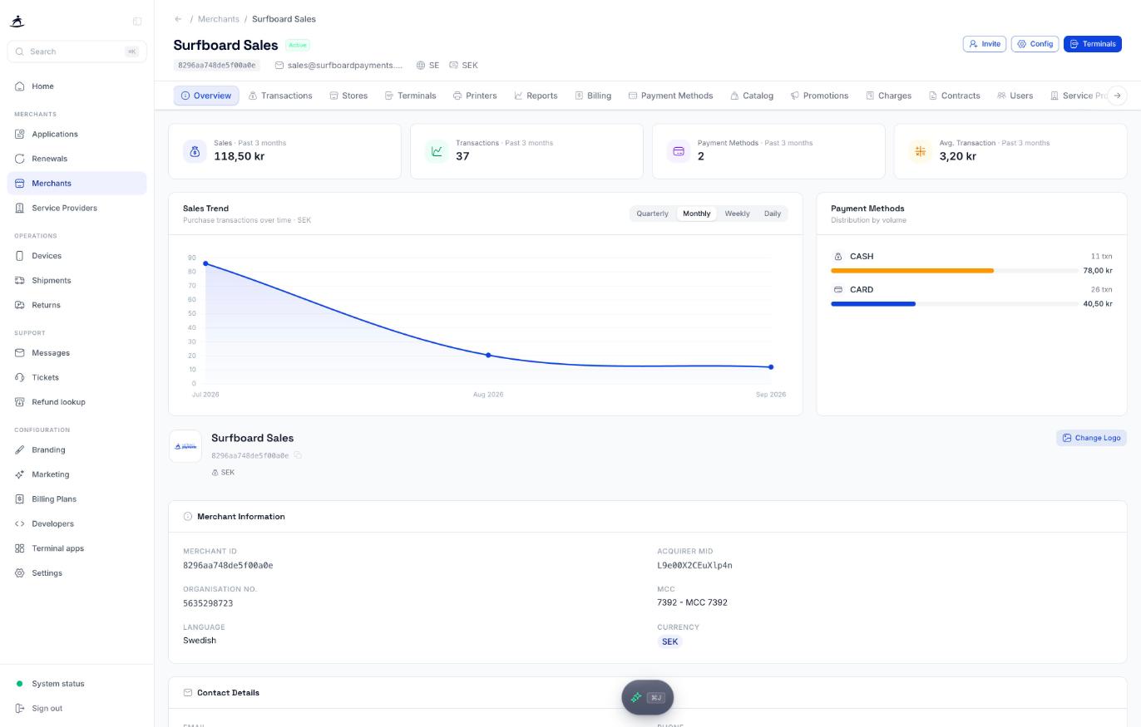1141x727 pixels.
Task: Switch chart to Quarterly view
Action: [652, 214]
